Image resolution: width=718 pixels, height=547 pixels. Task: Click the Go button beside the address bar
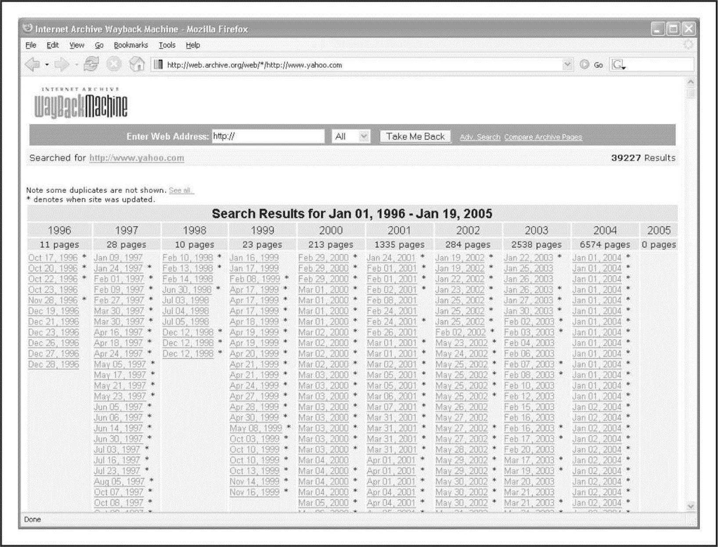[592, 65]
